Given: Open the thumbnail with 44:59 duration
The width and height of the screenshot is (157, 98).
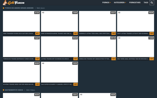Looking at the screenshot, I should click(x=97, y=95).
